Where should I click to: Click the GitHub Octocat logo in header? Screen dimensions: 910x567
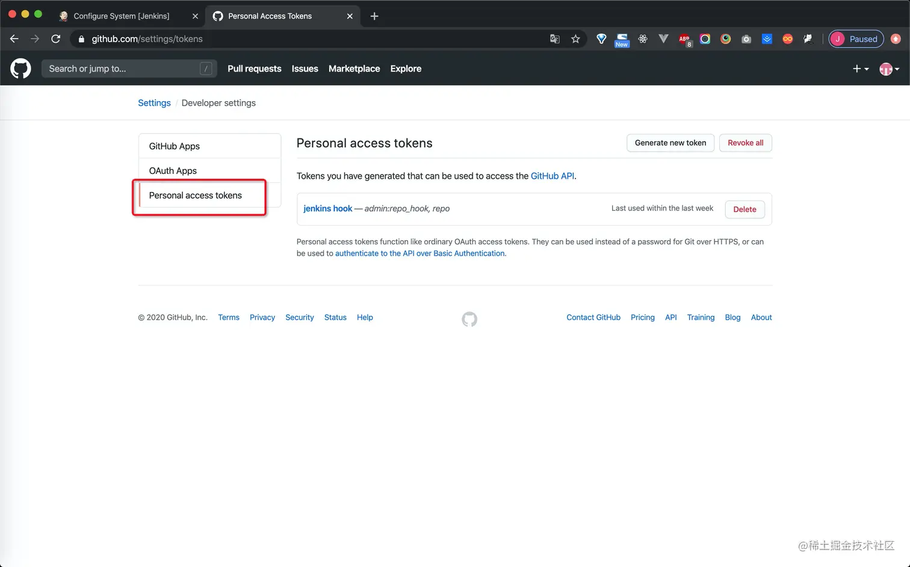[x=20, y=69]
